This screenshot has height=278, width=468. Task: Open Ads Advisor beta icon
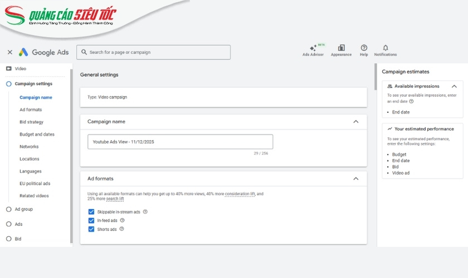pos(313,49)
